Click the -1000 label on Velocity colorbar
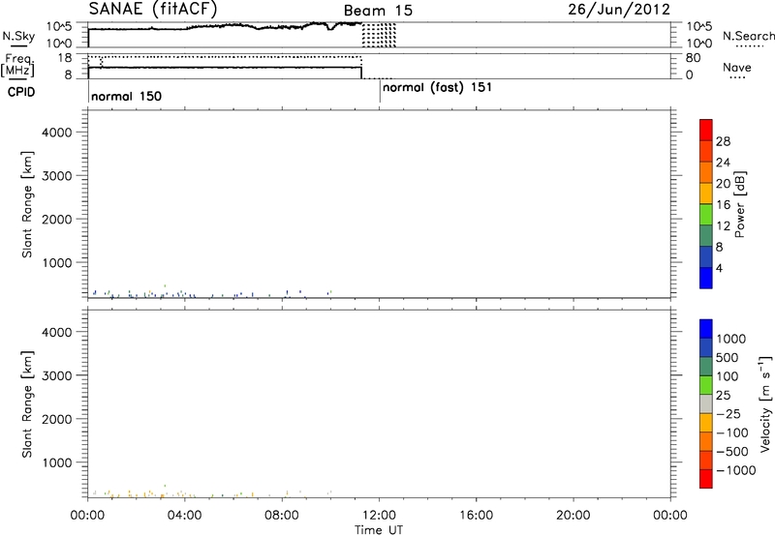 click(x=735, y=470)
